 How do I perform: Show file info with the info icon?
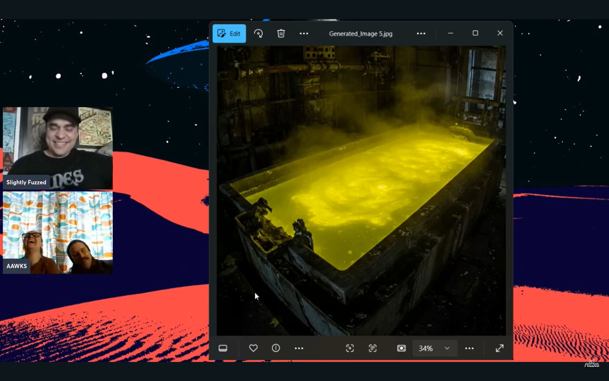276,348
